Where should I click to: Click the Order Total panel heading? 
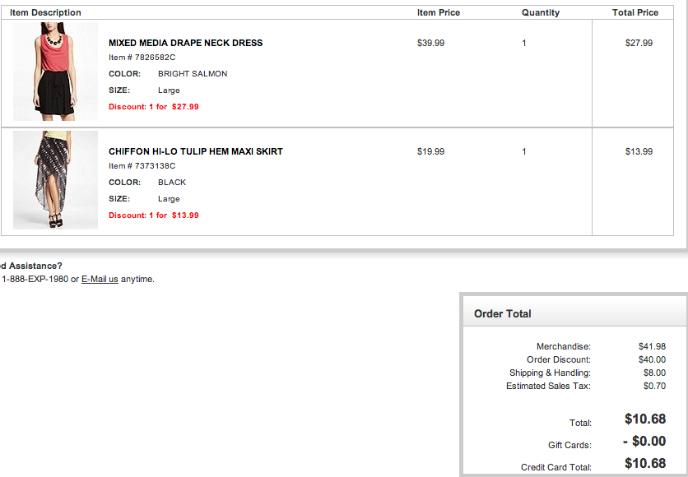503,313
